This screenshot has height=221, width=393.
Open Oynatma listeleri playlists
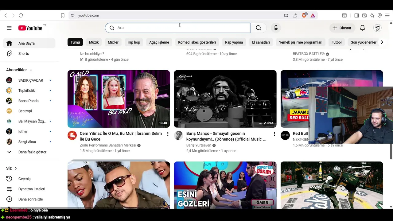coord(29,189)
